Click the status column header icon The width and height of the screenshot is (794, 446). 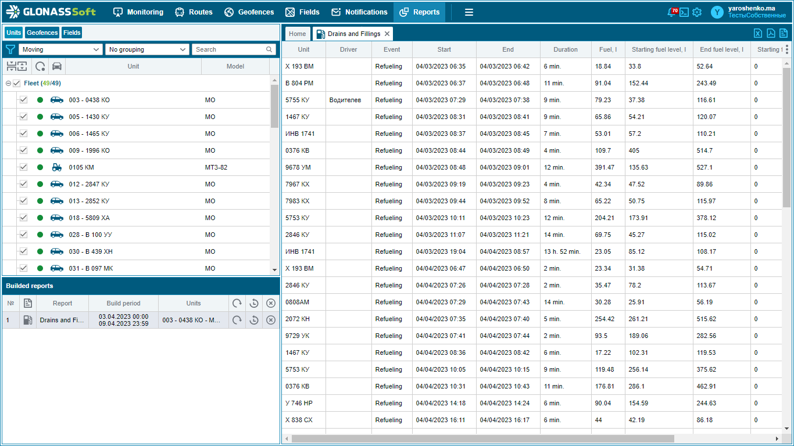click(40, 66)
